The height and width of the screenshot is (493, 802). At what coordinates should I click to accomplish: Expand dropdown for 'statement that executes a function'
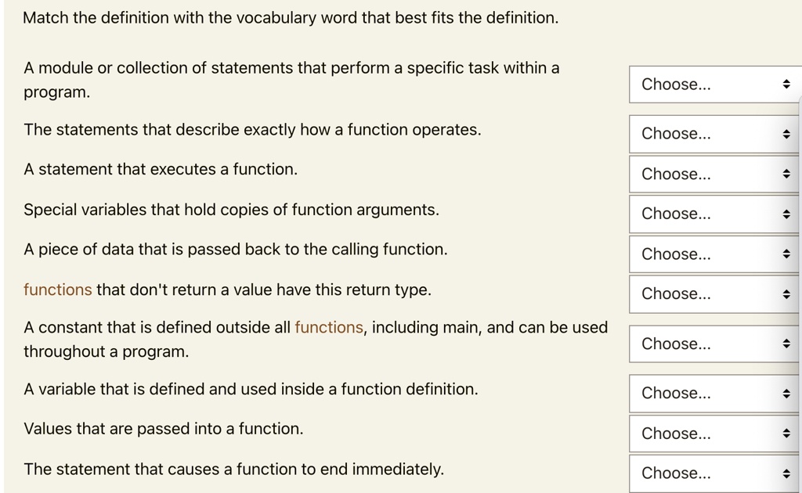(714, 174)
